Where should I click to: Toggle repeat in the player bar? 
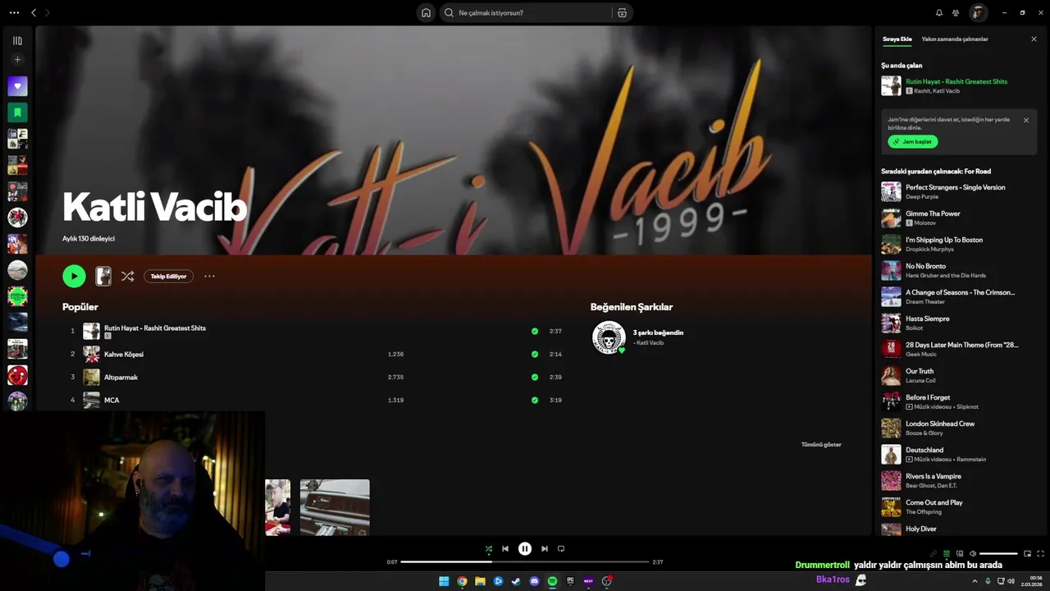[561, 549]
